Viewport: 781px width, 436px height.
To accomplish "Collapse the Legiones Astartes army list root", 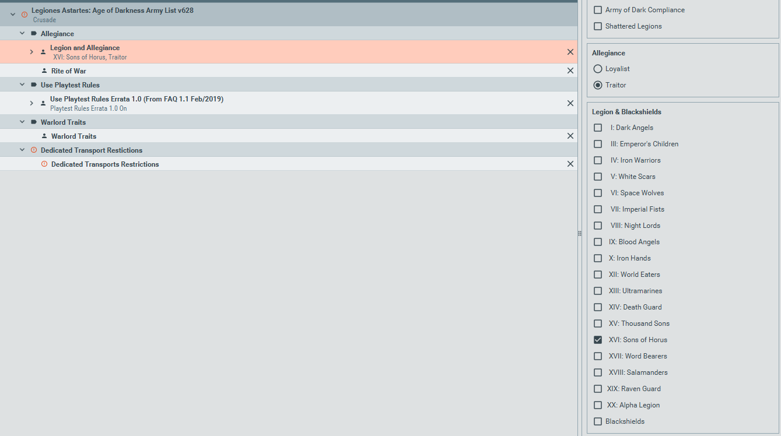I will pos(13,15).
